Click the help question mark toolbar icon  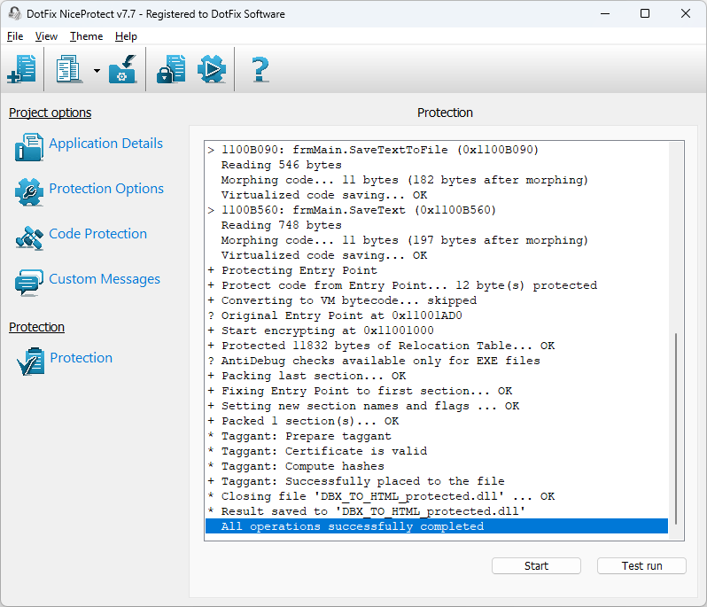260,69
